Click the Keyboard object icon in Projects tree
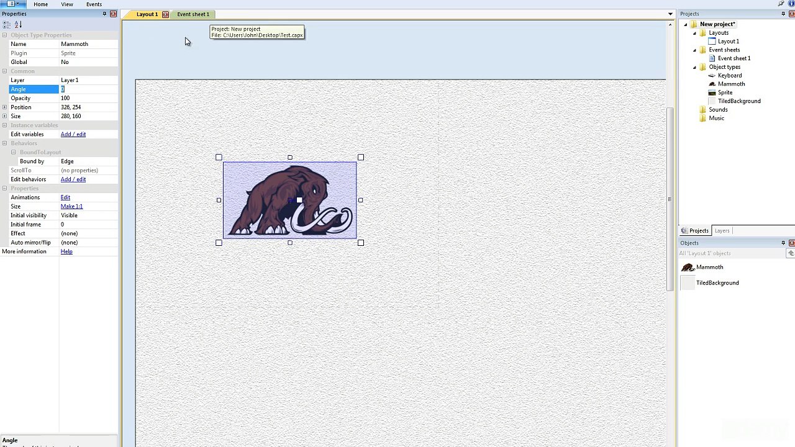 point(712,76)
